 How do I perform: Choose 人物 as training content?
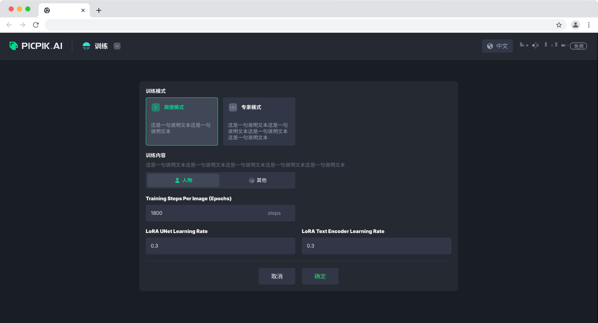(183, 180)
